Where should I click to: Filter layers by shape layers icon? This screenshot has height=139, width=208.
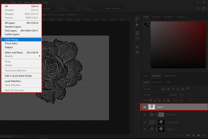click(178, 89)
